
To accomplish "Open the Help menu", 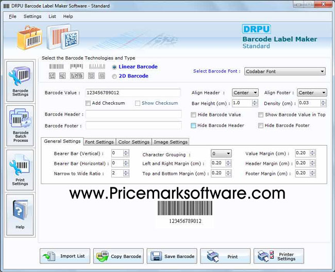I will pyautogui.click(x=68, y=17).
